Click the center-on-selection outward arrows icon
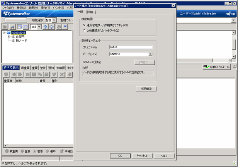Image resolution: width=238 pixels, height=167 pixels. 52,27
